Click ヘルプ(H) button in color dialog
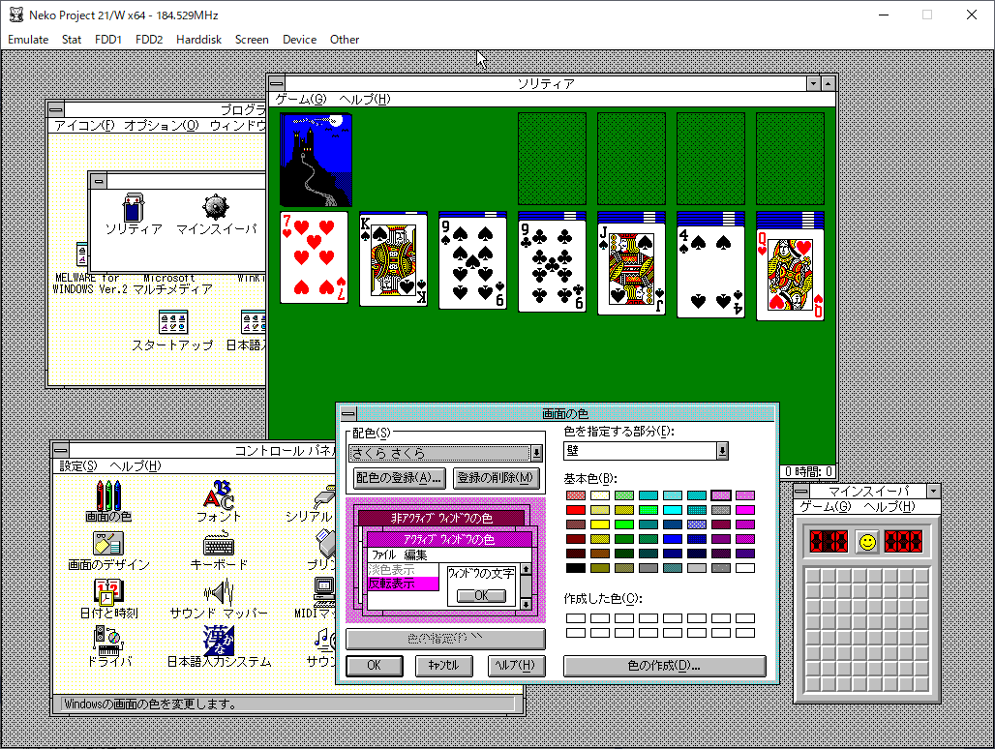The width and height of the screenshot is (995, 749). coord(516,665)
